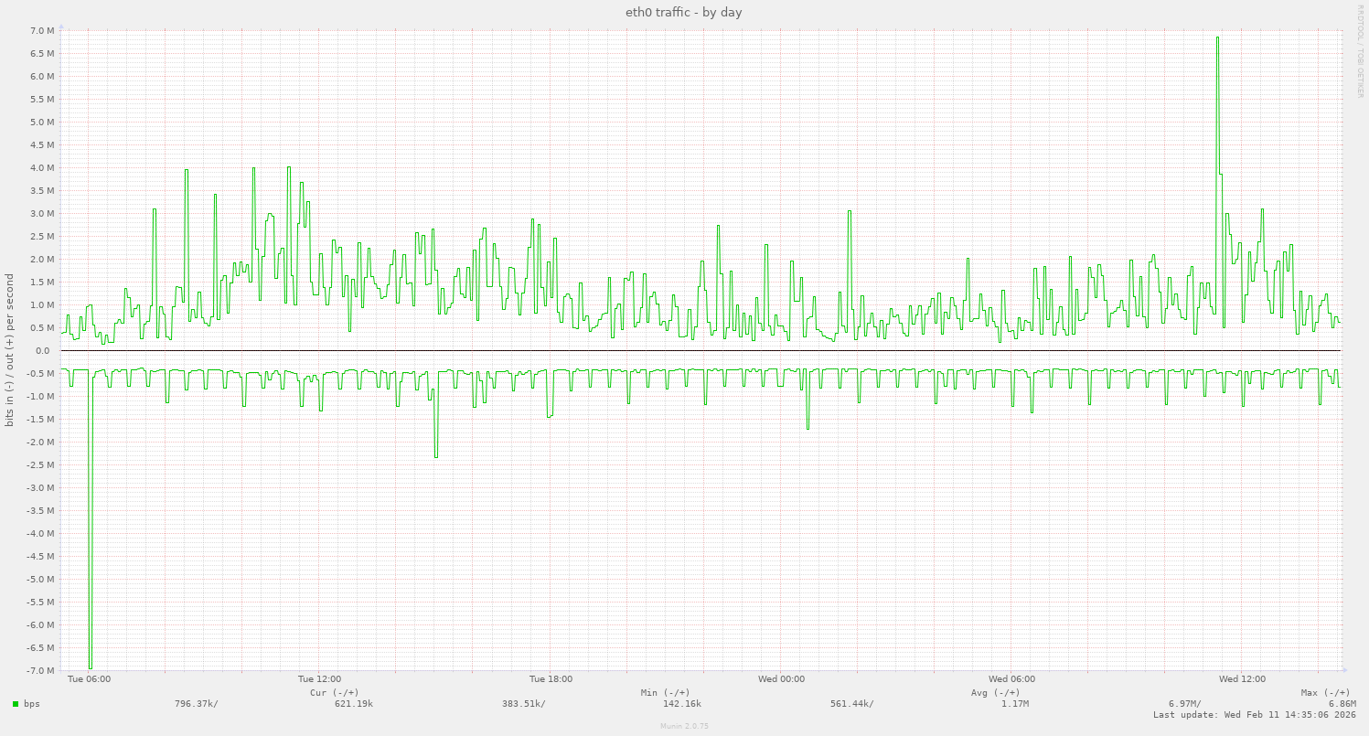Click the 'Max (-/+)' column header
The image size is (1369, 736).
tap(1325, 692)
